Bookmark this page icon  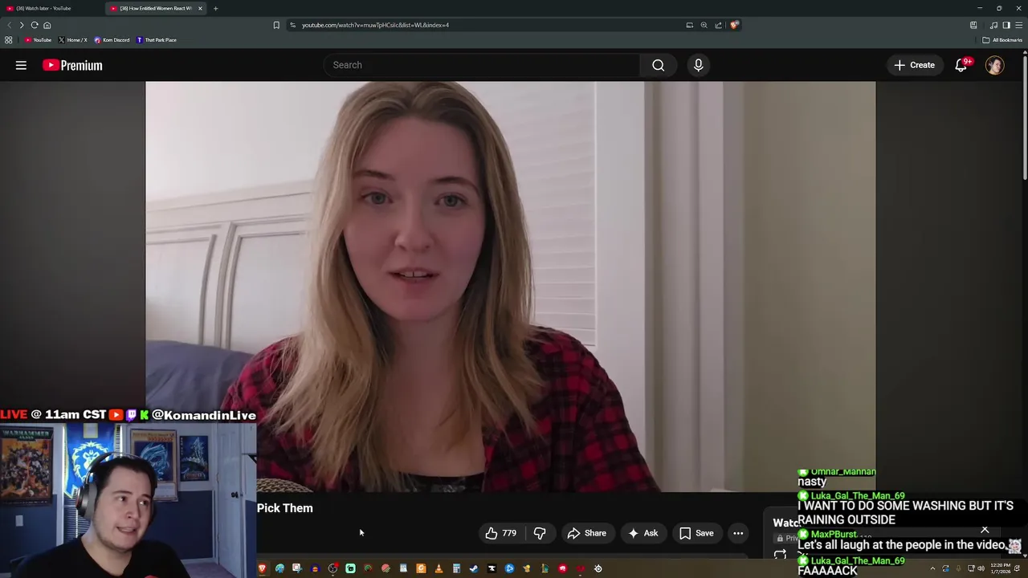coord(276,25)
